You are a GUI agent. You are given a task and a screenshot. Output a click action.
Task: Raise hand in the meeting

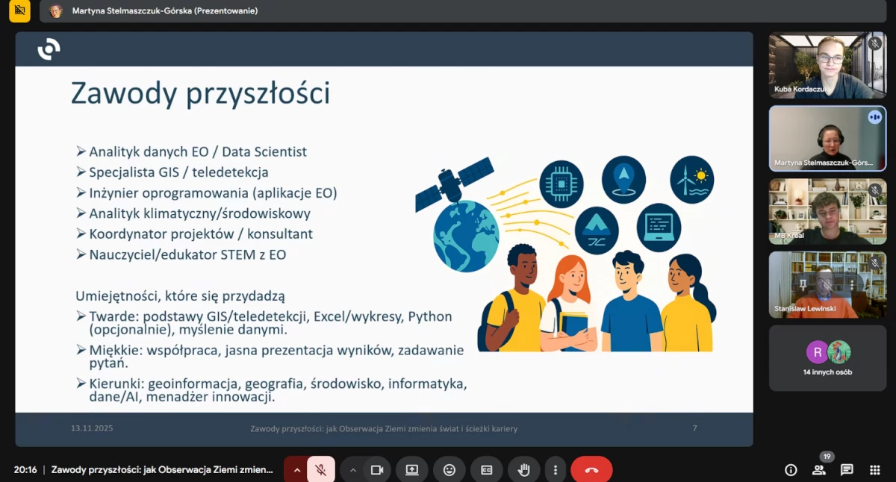524,470
